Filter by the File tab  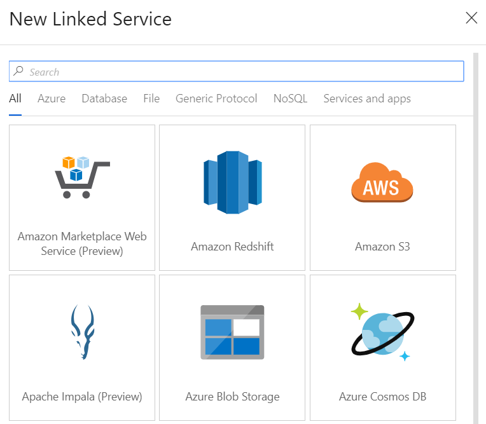(x=151, y=99)
